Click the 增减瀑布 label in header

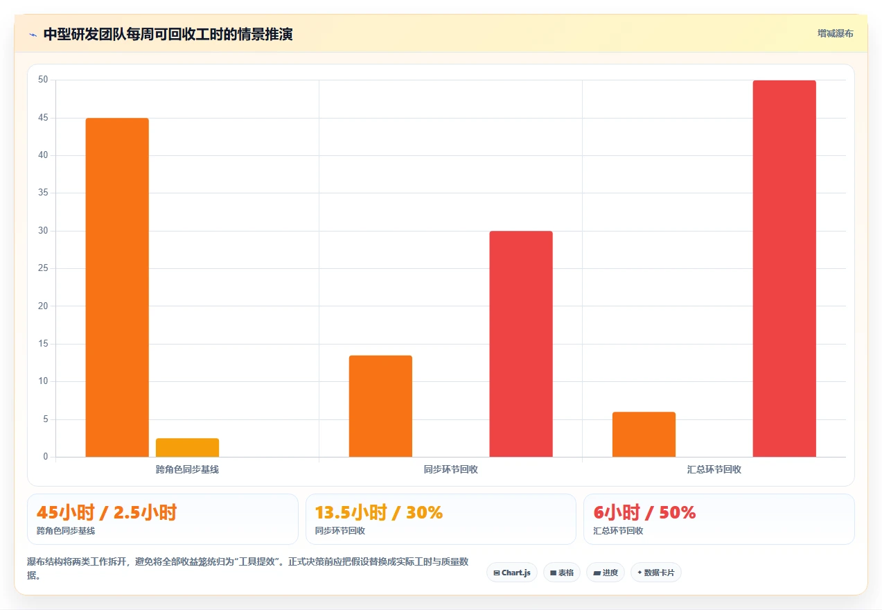(836, 33)
